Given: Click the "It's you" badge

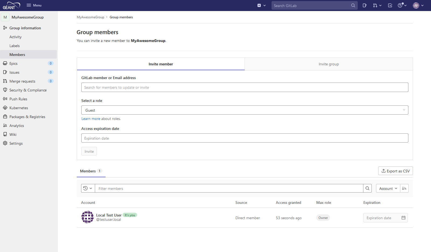Looking at the screenshot, I should point(130,215).
